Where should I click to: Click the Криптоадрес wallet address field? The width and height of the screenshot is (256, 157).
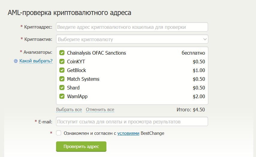[132, 27]
